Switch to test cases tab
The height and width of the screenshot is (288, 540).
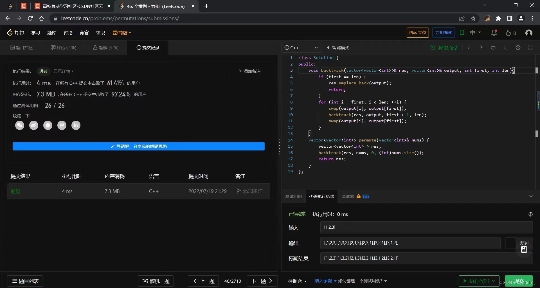point(293,197)
